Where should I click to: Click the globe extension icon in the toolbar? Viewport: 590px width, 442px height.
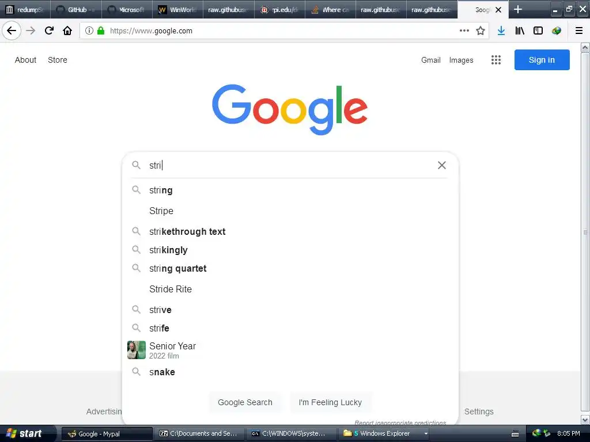(x=557, y=31)
